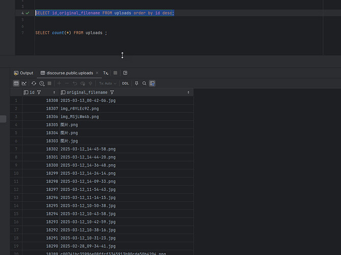This screenshot has width=341, height=255.
Task: Select cell with id 18296
Action: coord(41,197)
